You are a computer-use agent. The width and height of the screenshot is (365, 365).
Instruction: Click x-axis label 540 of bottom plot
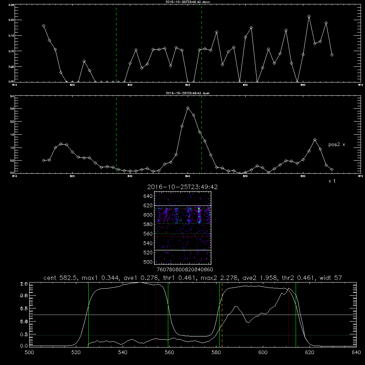(x=123, y=353)
